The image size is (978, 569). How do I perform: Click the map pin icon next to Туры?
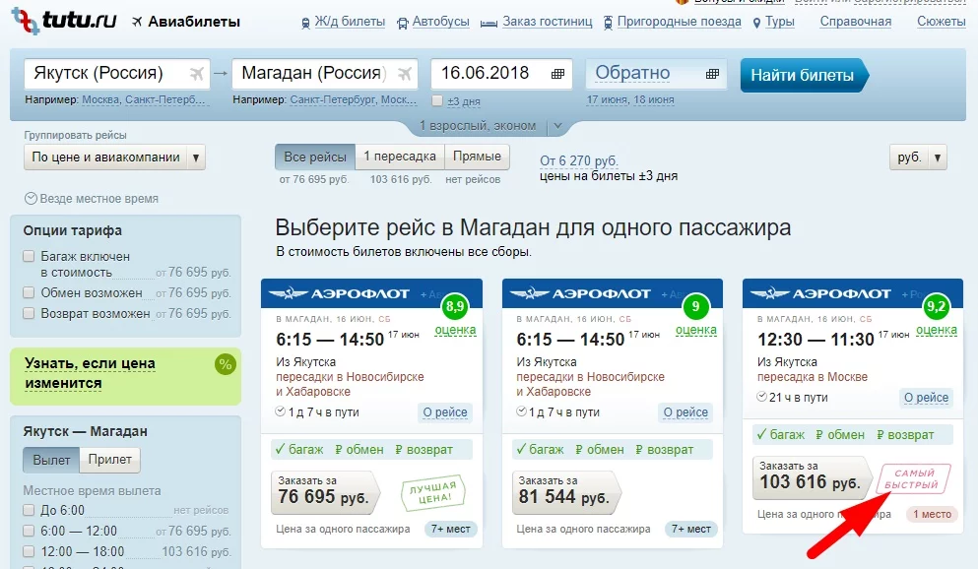[756, 23]
